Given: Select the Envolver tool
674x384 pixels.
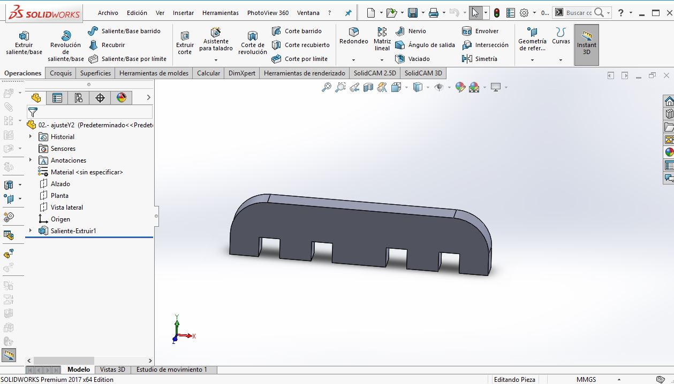Looking at the screenshot, I should tap(480, 31).
